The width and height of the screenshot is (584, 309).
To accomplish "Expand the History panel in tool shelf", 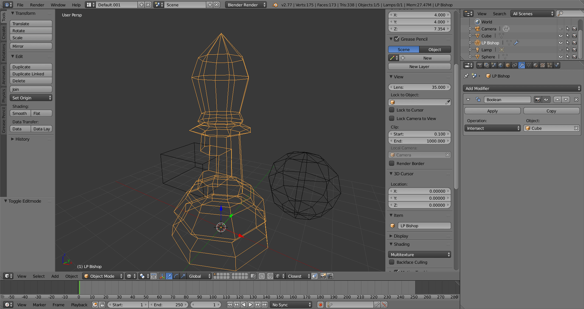I will 22,139.
